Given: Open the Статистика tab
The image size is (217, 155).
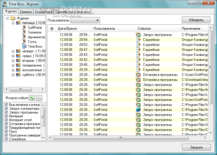Looking at the screenshot, I should (x=44, y=12).
